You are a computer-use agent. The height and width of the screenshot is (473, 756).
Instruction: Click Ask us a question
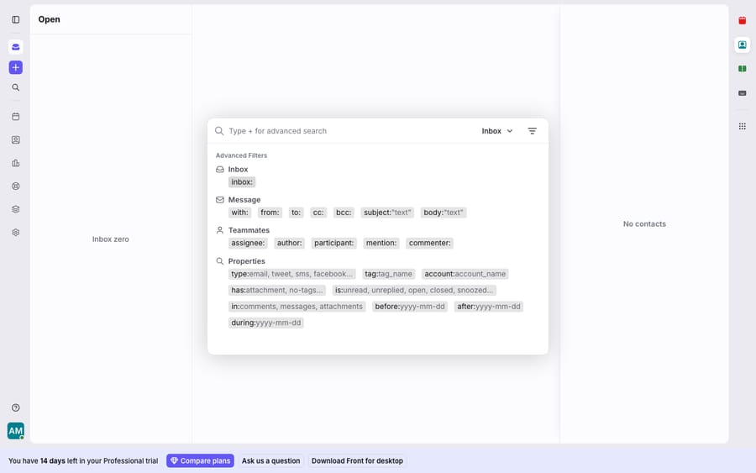tap(270, 461)
